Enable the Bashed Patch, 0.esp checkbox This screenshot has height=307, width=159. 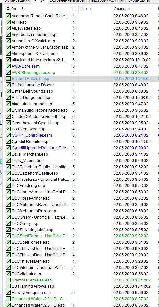click(x=8, y=79)
